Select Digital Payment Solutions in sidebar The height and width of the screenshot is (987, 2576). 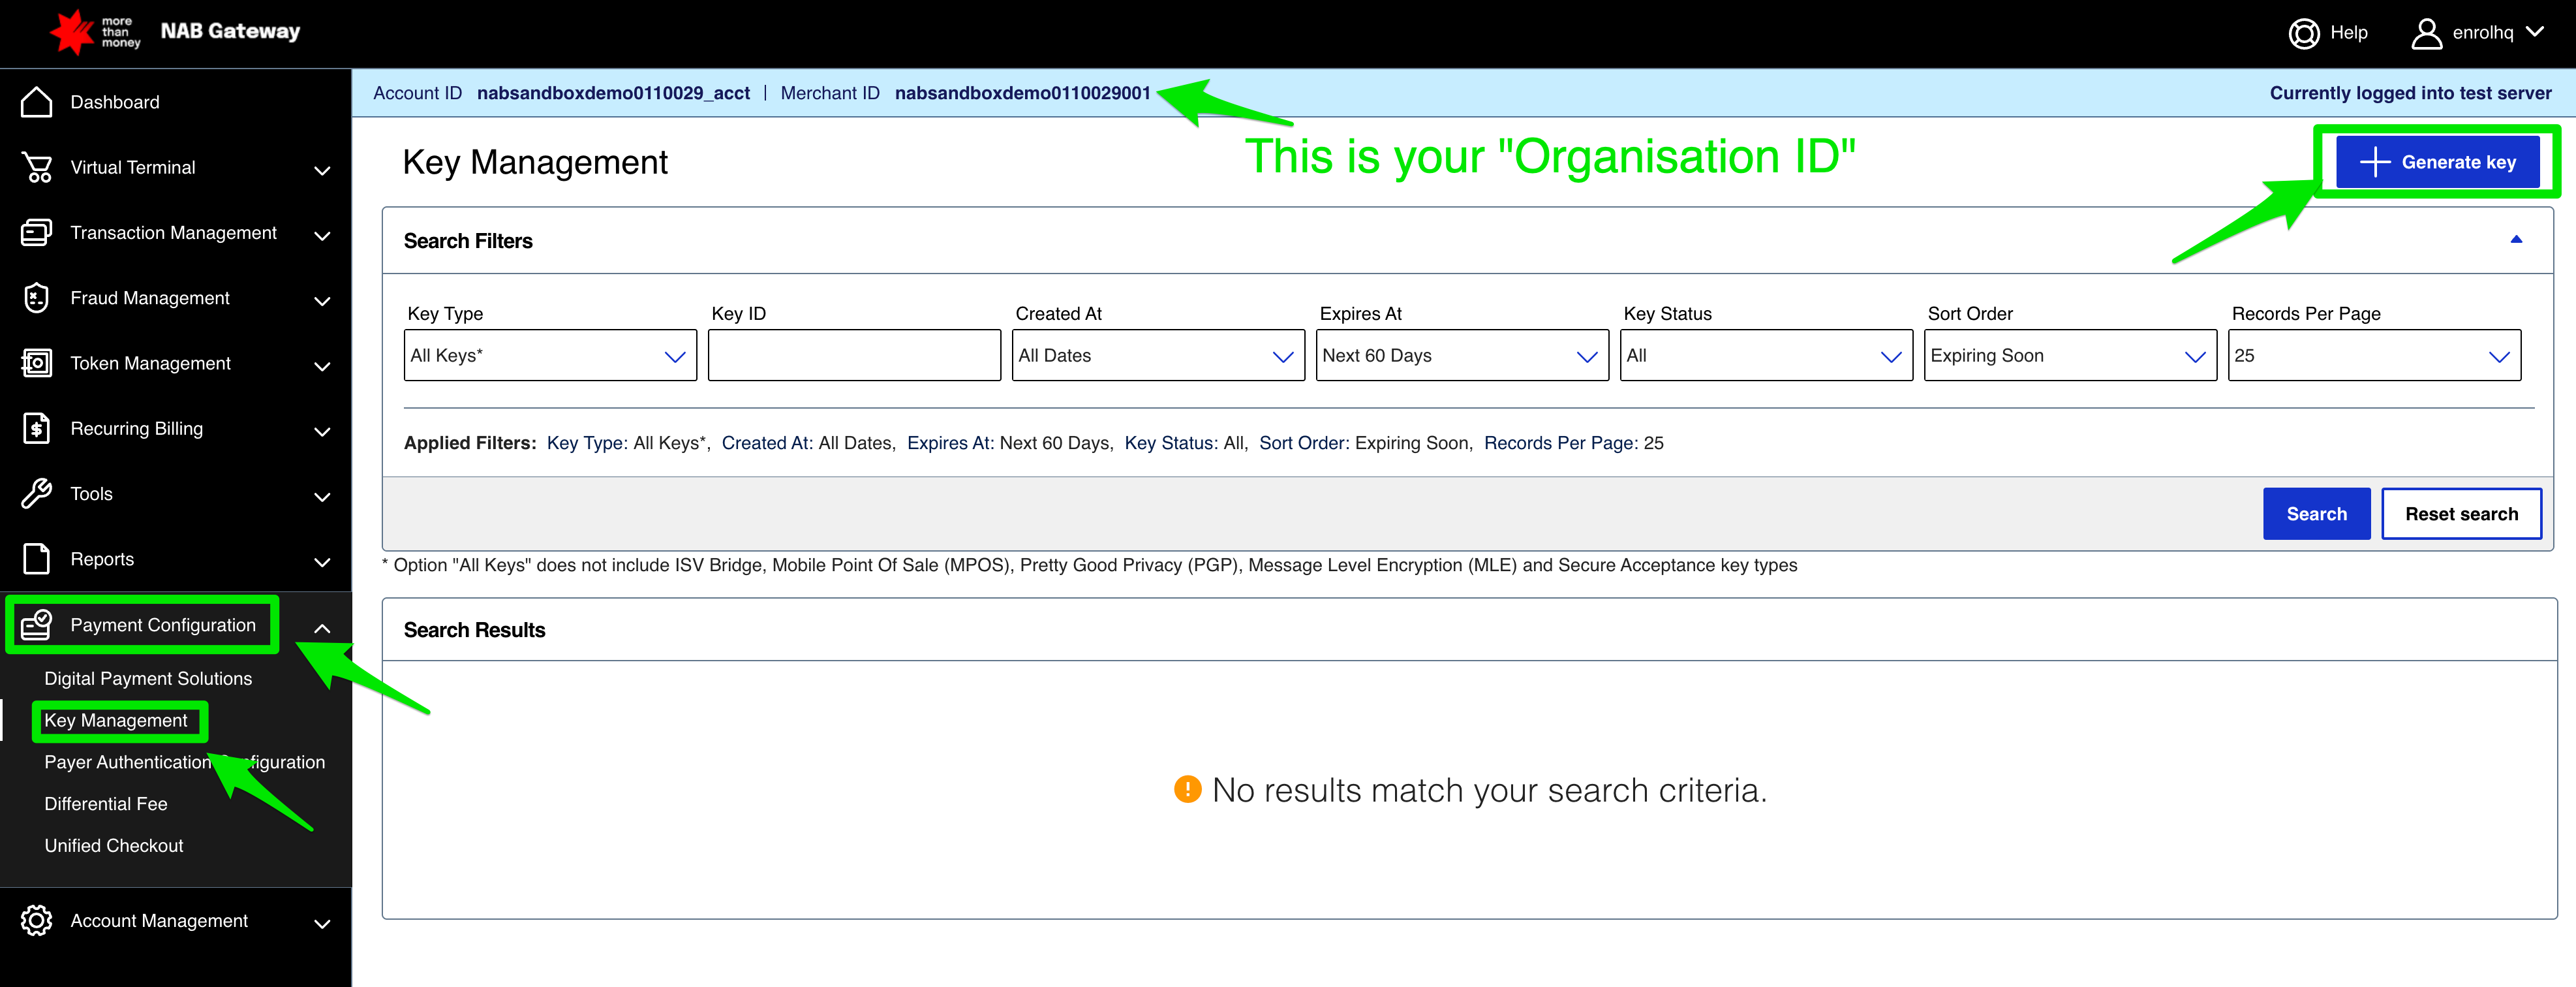[148, 679]
